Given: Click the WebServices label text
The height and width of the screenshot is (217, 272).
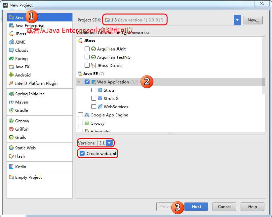Looking at the screenshot, I should pyautogui.click(x=116, y=107).
